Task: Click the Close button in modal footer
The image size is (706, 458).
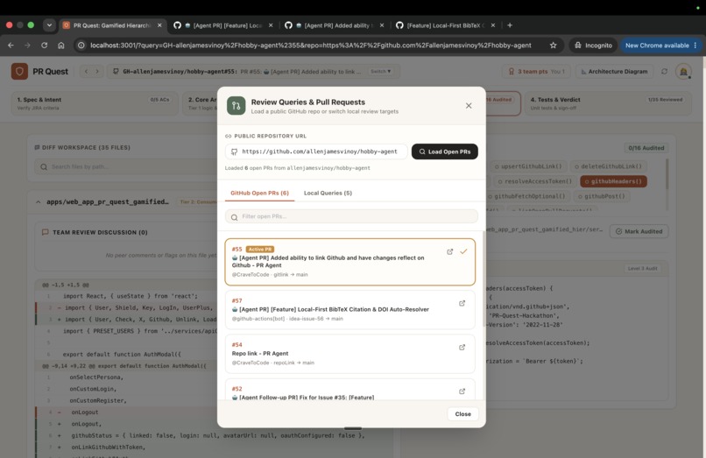Action: [x=462, y=414]
